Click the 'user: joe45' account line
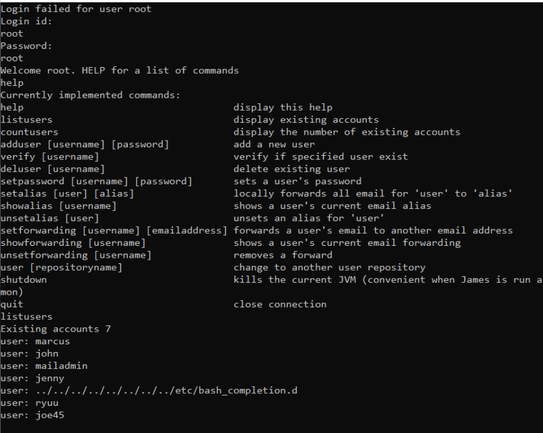This screenshot has width=543, height=433. point(33,415)
